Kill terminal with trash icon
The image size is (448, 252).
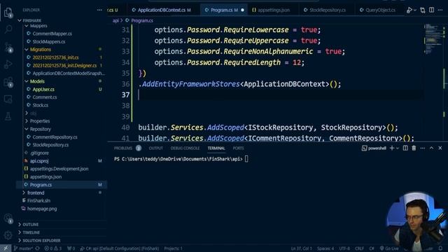[414, 148]
